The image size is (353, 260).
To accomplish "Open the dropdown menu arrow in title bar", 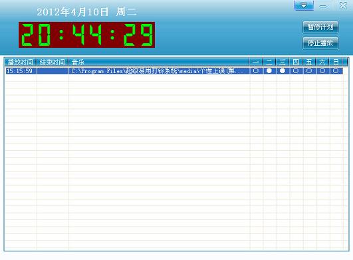I will click(x=303, y=5).
